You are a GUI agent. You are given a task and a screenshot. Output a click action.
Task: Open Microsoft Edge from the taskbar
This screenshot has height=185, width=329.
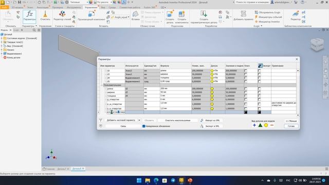156,180
